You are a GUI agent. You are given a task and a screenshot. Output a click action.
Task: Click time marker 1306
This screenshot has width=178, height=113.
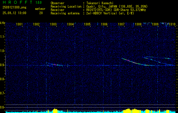pos(104,24)
